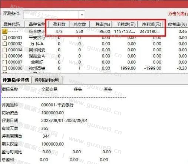Click the document icon beside 000002
This screenshot has height=164, width=188.
5,44
